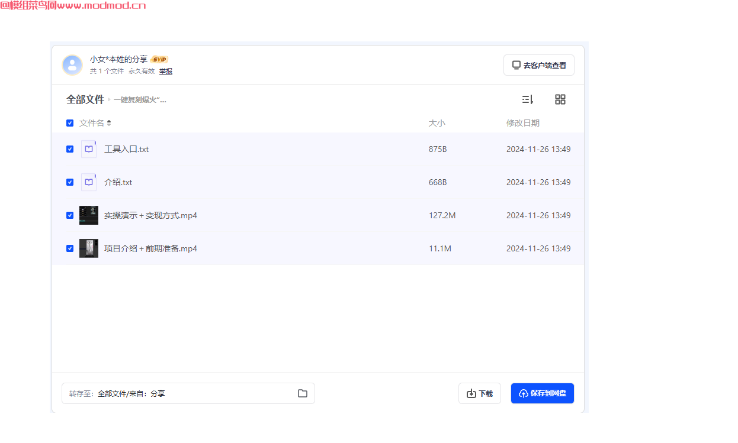
Task: Click the 转存至 destination path field
Action: click(x=188, y=393)
